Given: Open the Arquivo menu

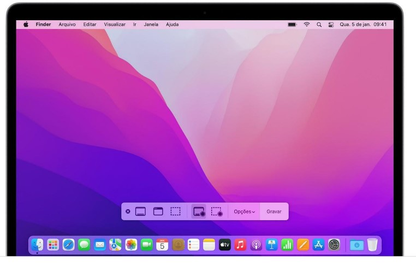Looking at the screenshot, I should pyautogui.click(x=67, y=25).
